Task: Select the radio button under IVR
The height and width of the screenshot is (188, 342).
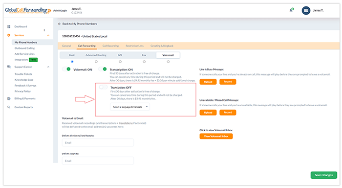Action: (120, 62)
